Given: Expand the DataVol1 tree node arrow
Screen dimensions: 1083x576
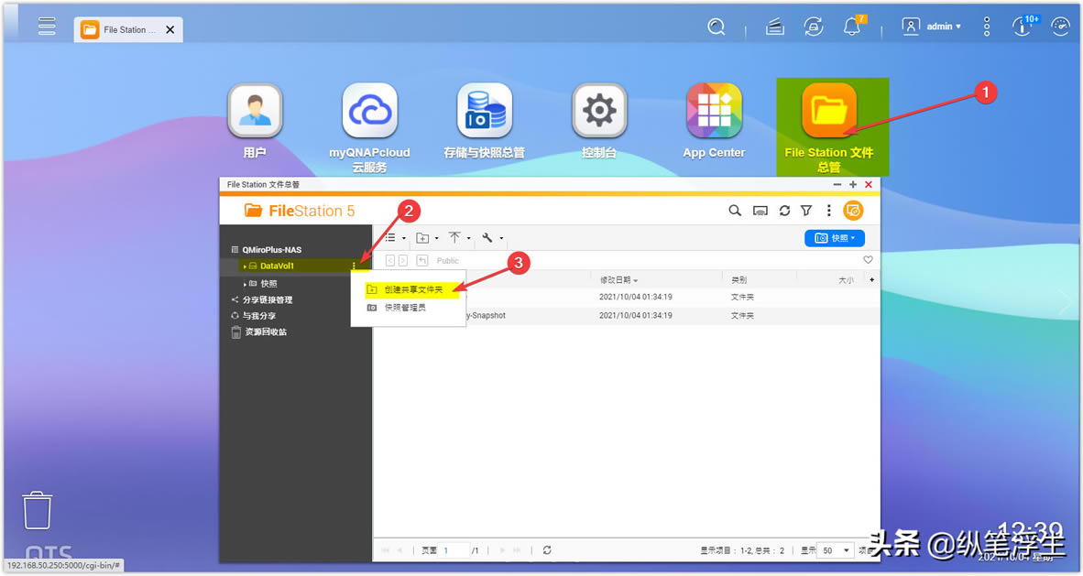Looking at the screenshot, I should (245, 266).
